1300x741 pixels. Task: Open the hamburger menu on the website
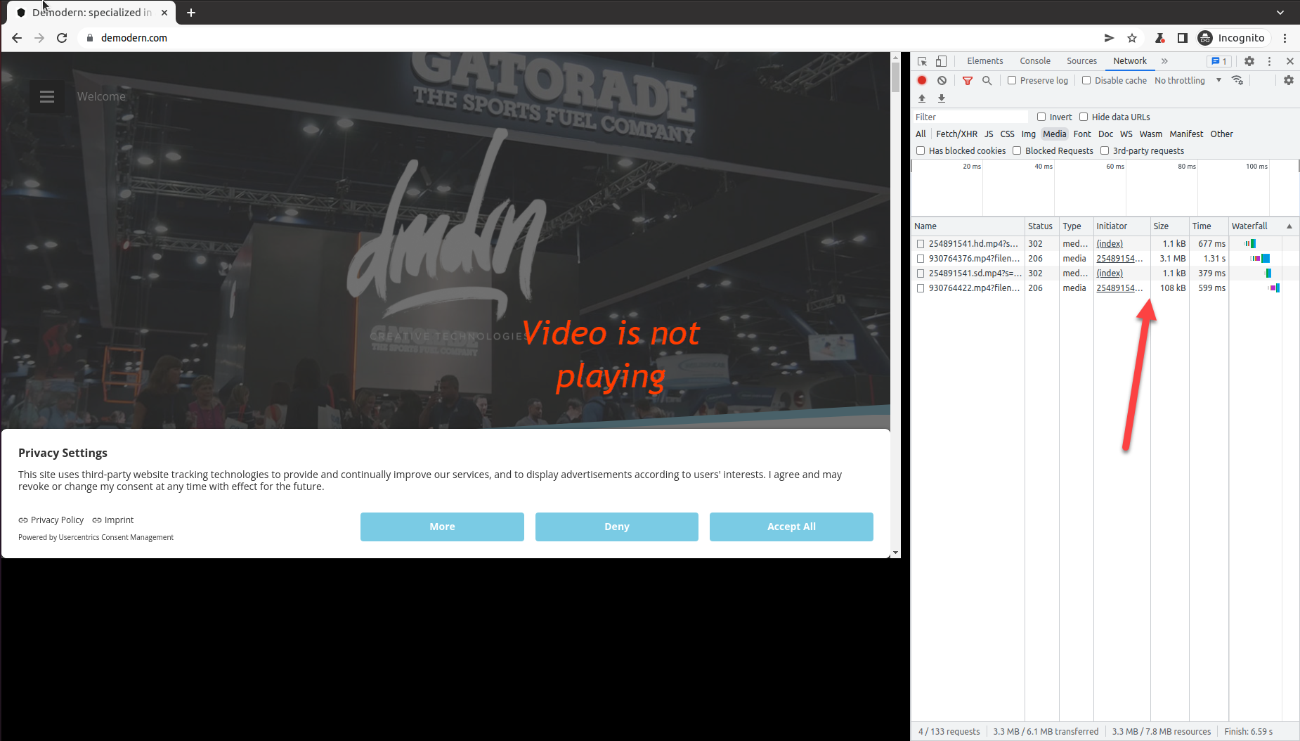47,96
